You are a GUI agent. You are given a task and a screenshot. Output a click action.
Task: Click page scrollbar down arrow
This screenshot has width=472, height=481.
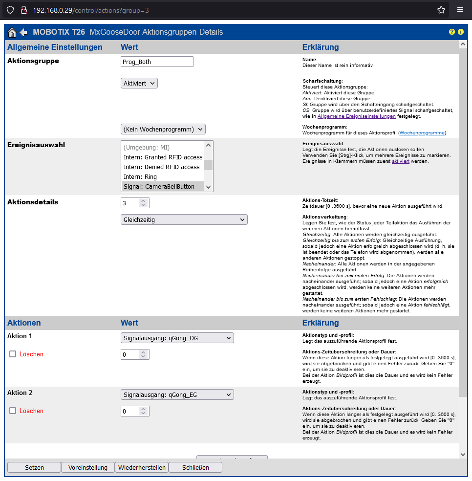tap(463, 455)
